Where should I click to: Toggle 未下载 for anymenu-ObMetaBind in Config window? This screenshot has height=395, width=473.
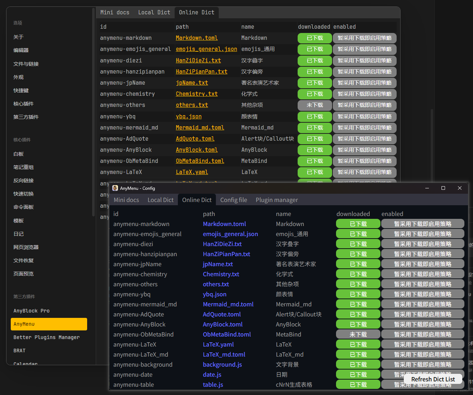[x=358, y=334]
